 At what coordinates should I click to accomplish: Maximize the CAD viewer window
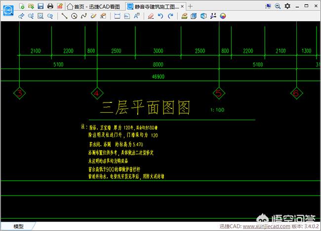coord(307,6)
